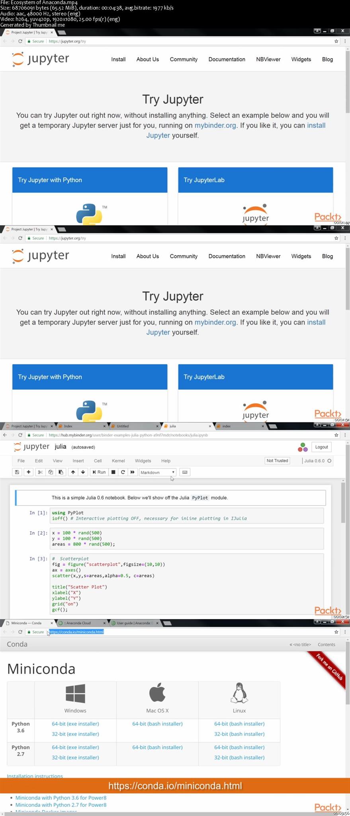Open the Installation instructions link
The image size is (350, 816).
[x=35, y=776]
